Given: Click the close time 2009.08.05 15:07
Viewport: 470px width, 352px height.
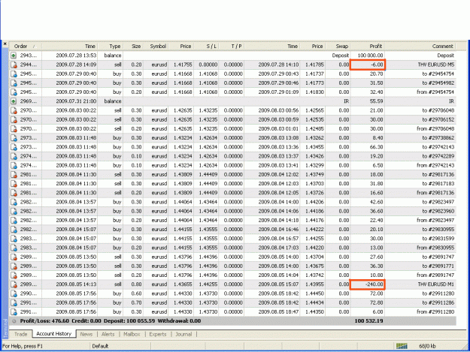Looking at the screenshot, I should [278, 284].
